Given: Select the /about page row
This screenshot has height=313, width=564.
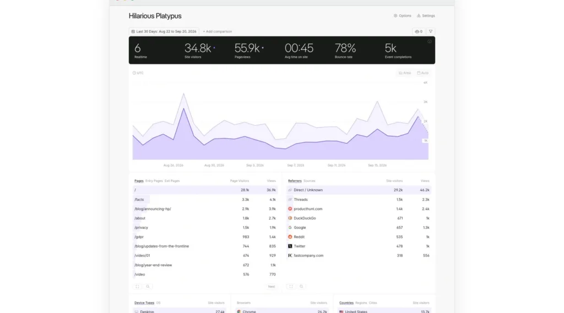Looking at the screenshot, I should [x=205, y=218].
